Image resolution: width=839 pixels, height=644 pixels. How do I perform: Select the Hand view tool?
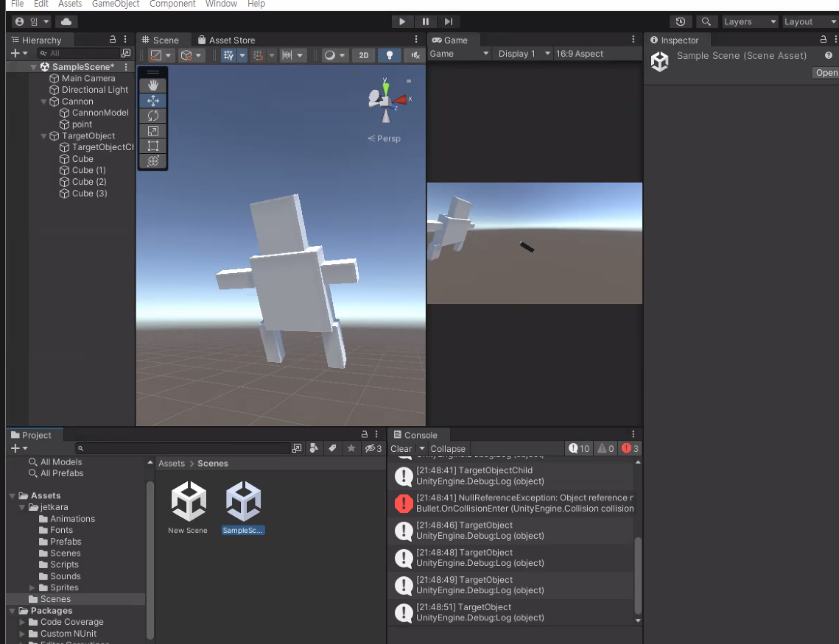pos(153,85)
